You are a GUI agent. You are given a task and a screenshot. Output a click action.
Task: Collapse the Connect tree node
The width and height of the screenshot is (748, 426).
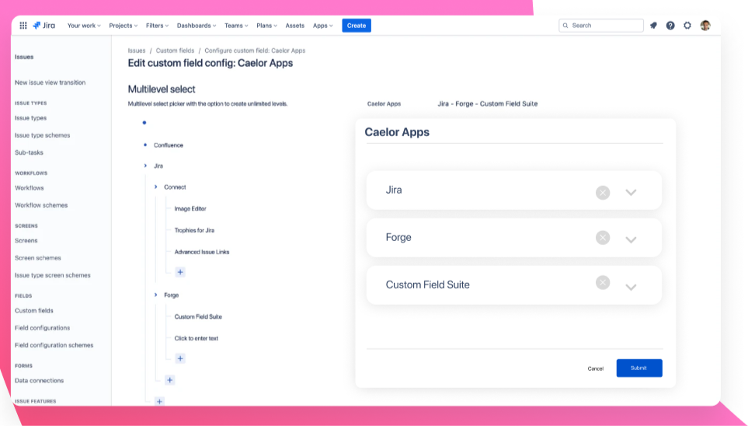pos(155,187)
